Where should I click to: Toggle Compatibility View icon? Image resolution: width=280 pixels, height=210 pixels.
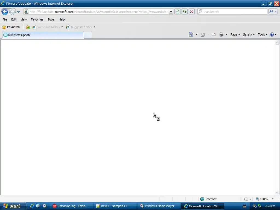click(177, 12)
